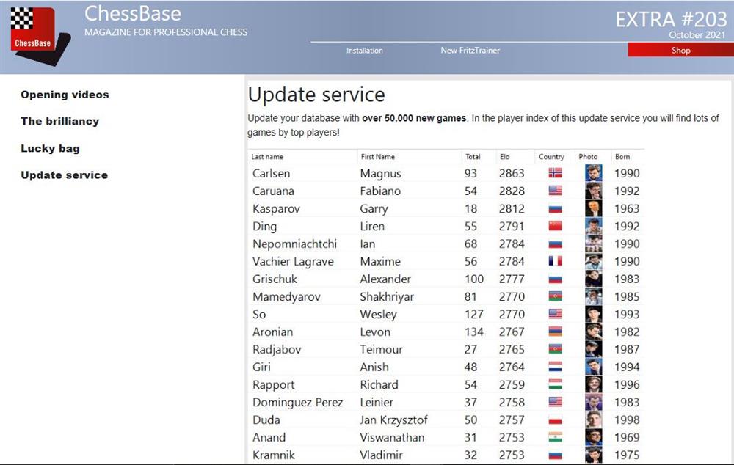Click Poland flag in Duda row
734x465 pixels.
pyautogui.click(x=555, y=420)
